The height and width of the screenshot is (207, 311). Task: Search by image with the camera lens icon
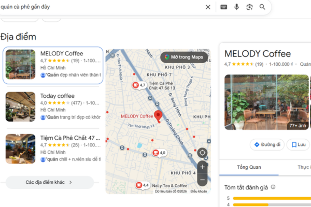coord(249,7)
